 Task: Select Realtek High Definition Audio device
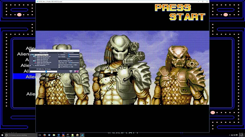(x=42, y=55)
